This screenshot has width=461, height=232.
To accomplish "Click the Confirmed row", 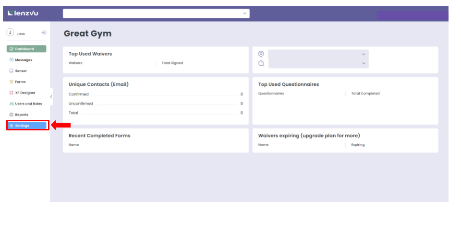I will click(x=156, y=94).
